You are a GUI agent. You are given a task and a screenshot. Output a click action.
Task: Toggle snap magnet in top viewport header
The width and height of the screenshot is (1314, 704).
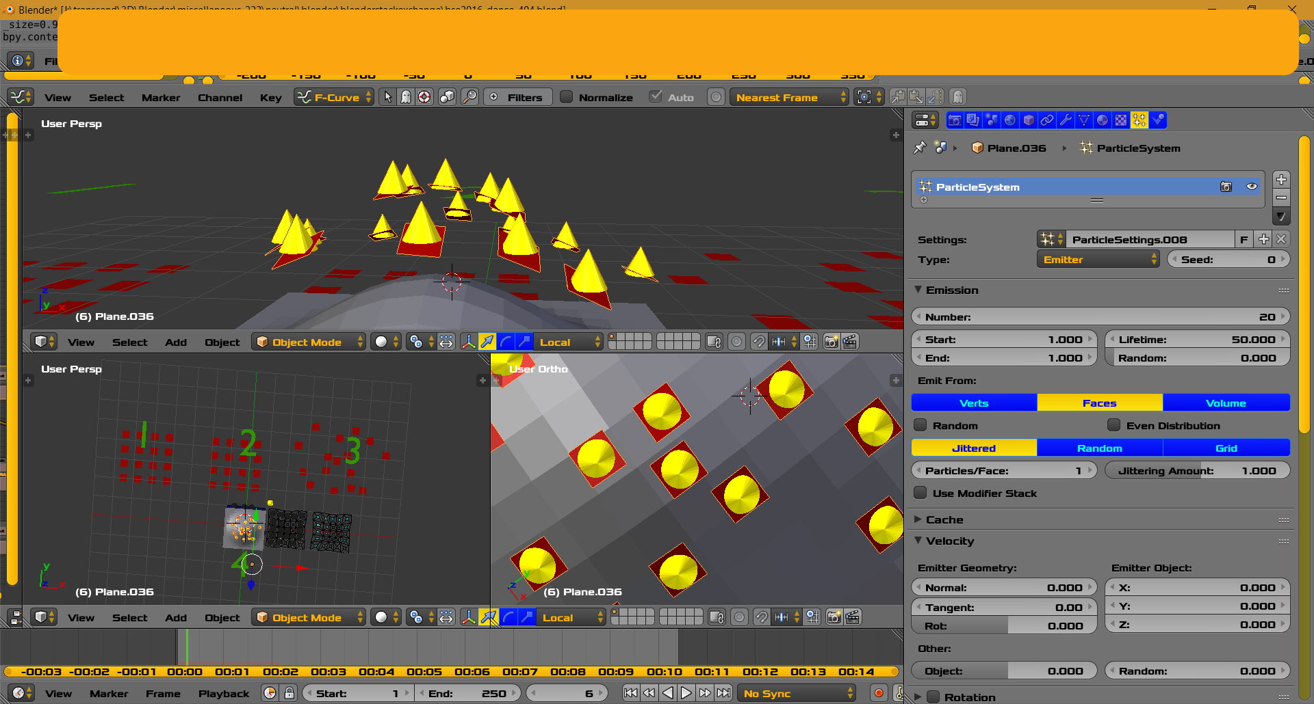pyautogui.click(x=758, y=342)
